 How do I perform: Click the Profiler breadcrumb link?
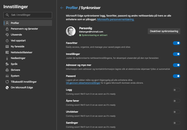[72, 8]
